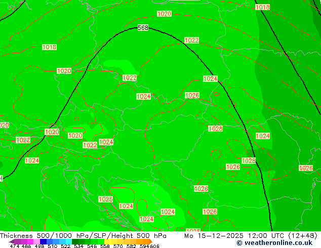Click the 570 value on the legend
The height and width of the screenshot is (248, 321).
pos(118,246)
